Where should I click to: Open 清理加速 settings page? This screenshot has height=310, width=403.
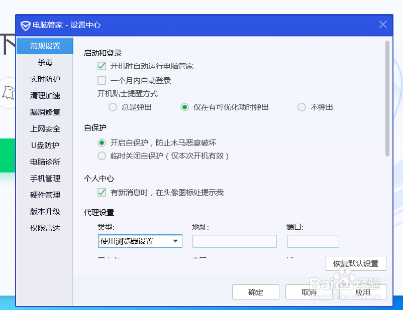(45, 95)
